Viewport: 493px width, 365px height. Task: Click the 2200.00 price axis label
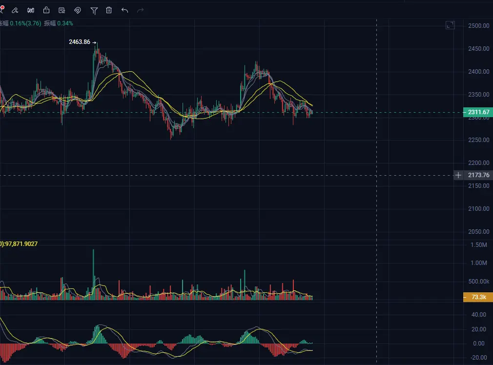[478, 163]
